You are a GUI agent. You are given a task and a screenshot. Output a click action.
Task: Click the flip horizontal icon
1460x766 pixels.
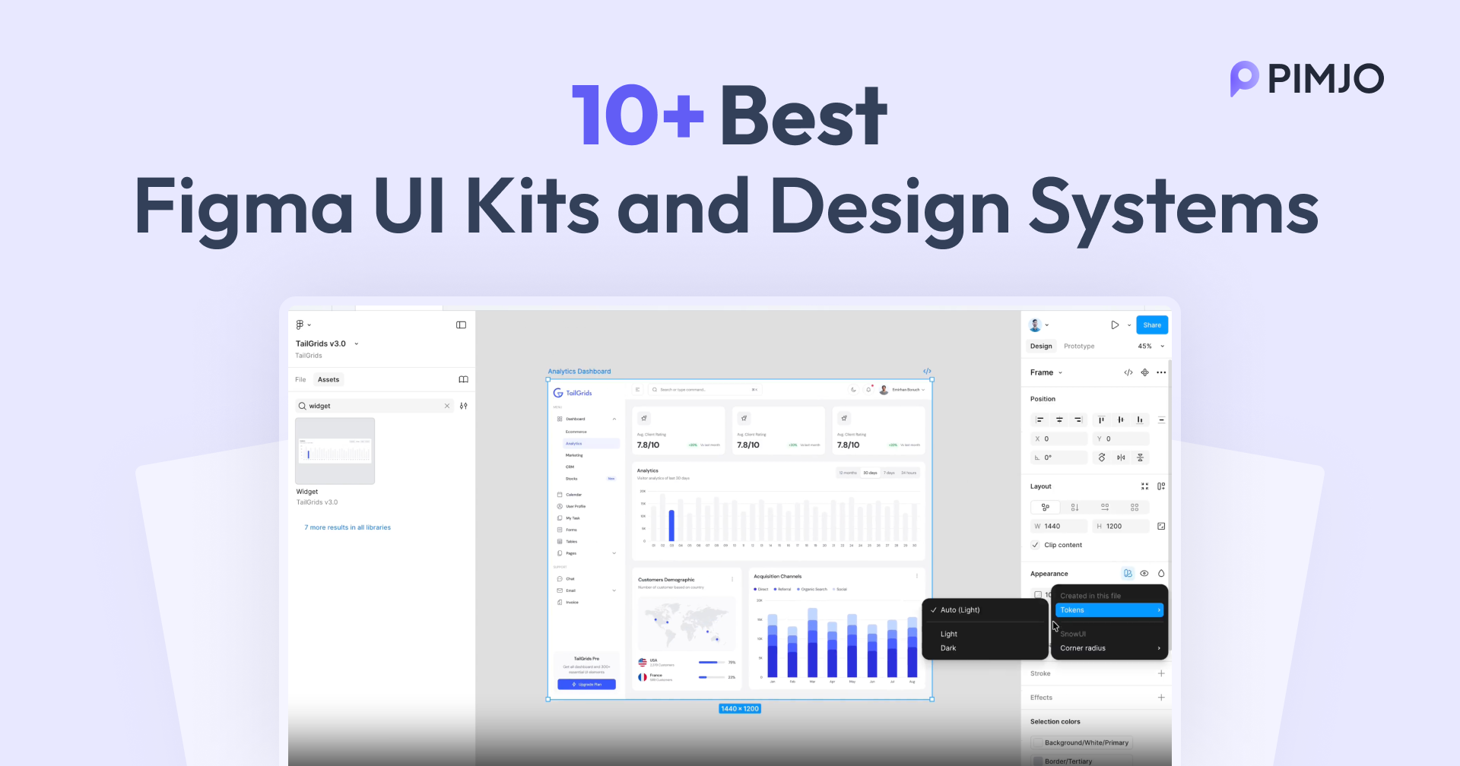click(1121, 457)
